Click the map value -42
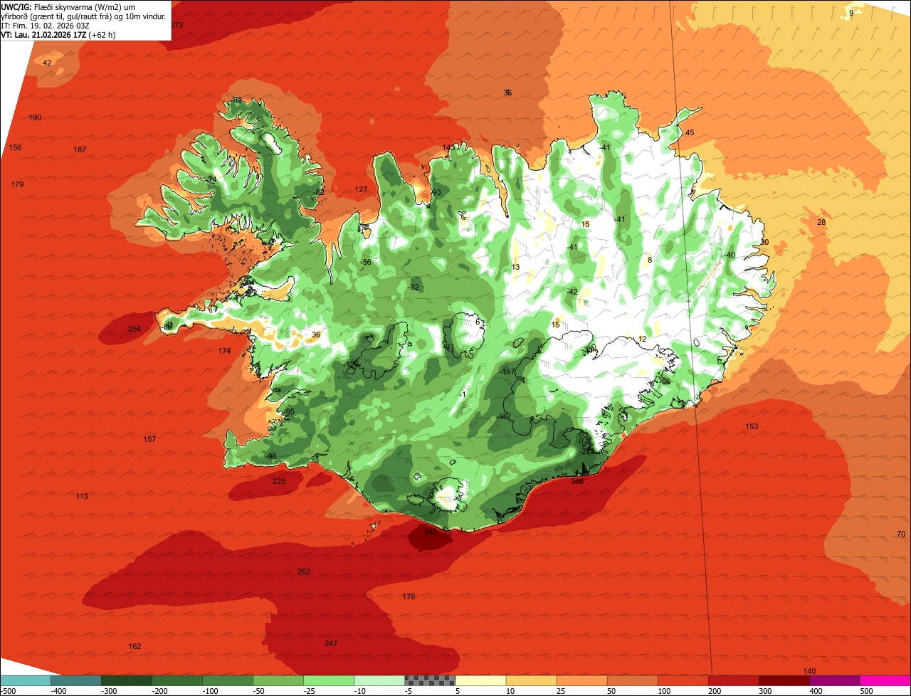The image size is (911, 696). 572,292
